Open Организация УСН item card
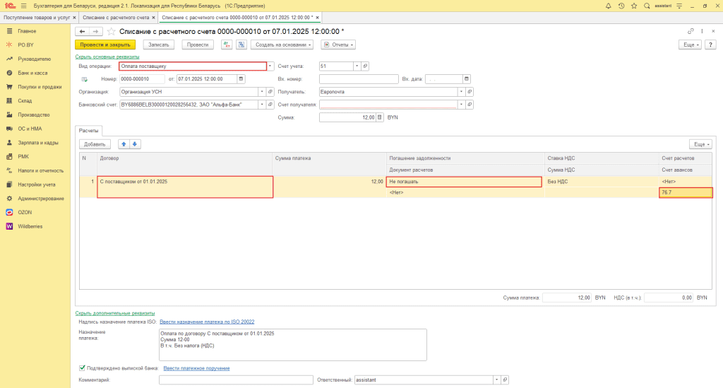The width and height of the screenshot is (723, 388). tap(270, 92)
